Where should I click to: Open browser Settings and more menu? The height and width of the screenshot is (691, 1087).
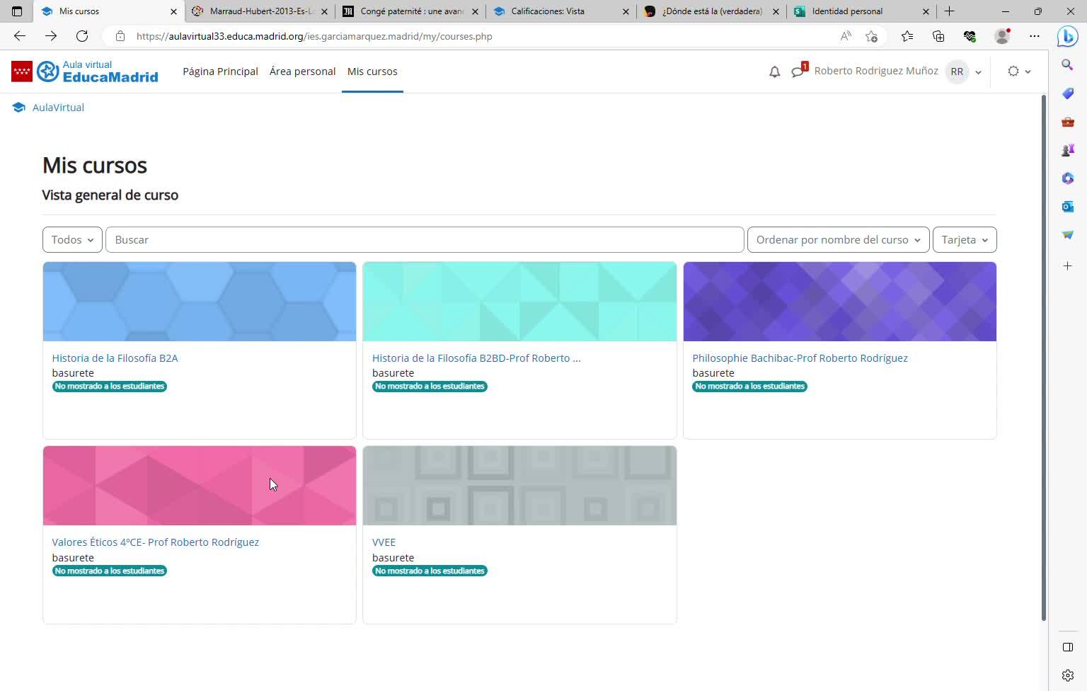click(1035, 36)
